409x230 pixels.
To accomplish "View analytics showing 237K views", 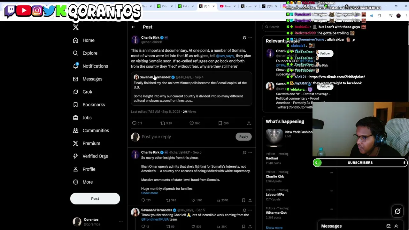I will (219, 200).
